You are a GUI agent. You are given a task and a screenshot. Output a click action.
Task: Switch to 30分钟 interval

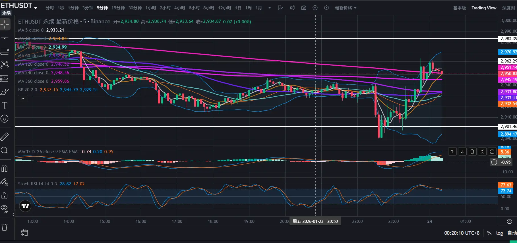[x=135, y=8]
